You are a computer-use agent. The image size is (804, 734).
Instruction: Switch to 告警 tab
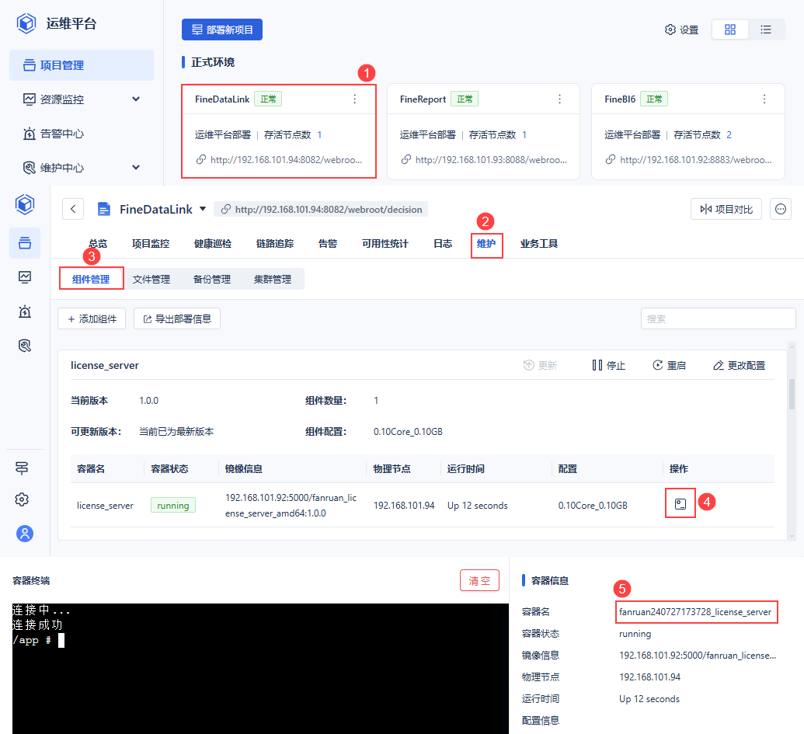pyautogui.click(x=328, y=244)
